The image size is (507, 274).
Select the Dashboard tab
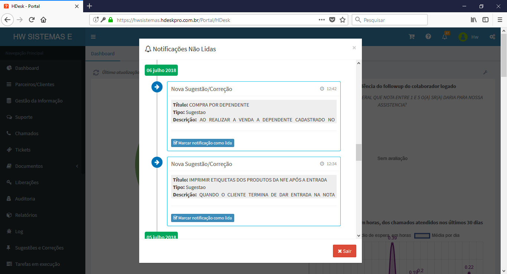103,53
